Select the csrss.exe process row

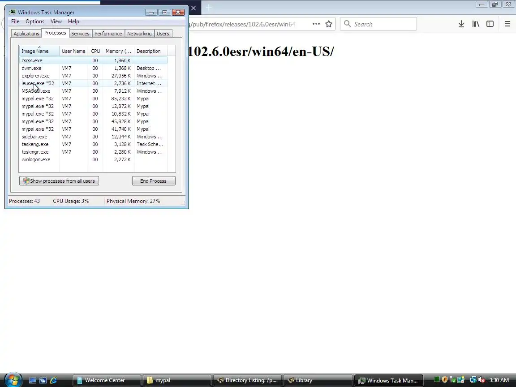tap(93, 60)
